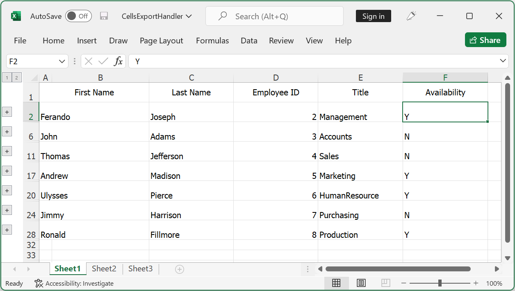Open the Help tab

343,41
